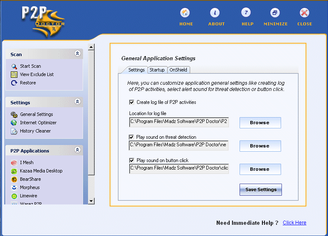Click the log file location field
Viewport: 328px width, 236px height.
point(179,122)
